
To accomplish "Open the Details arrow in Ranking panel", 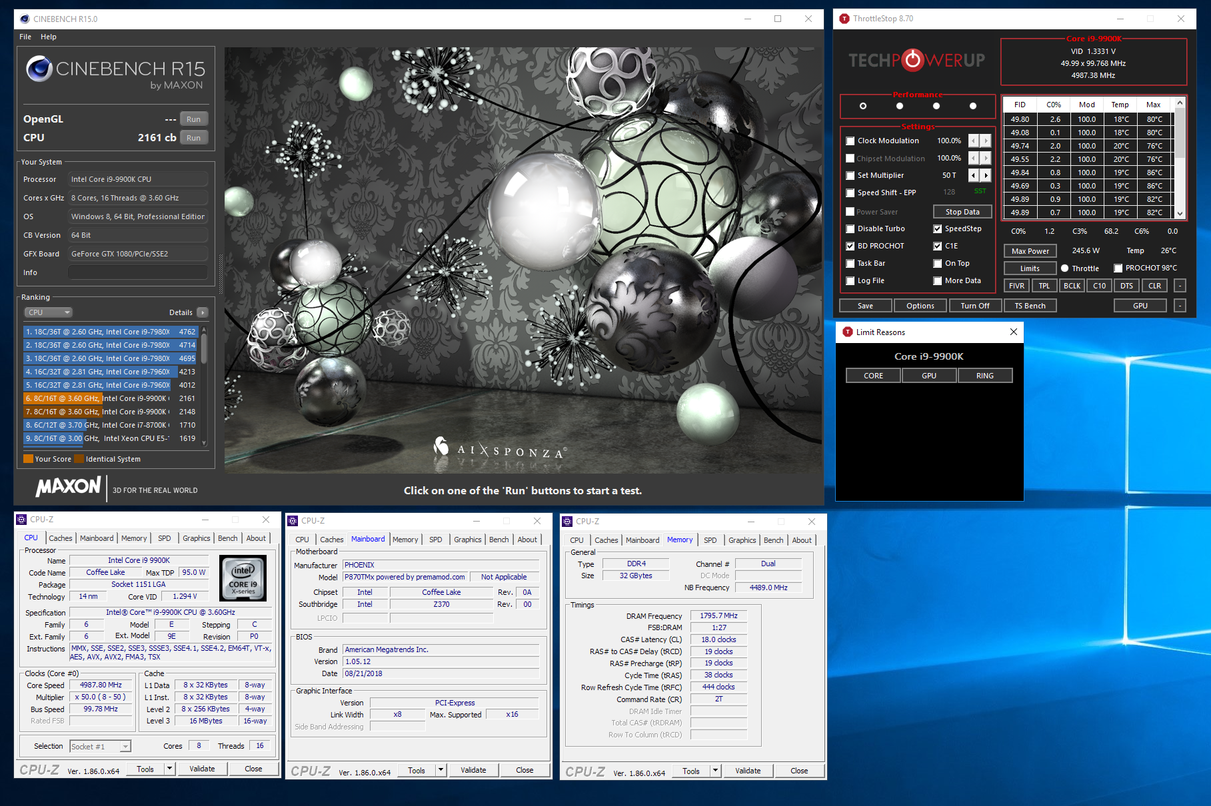I will coord(203,312).
